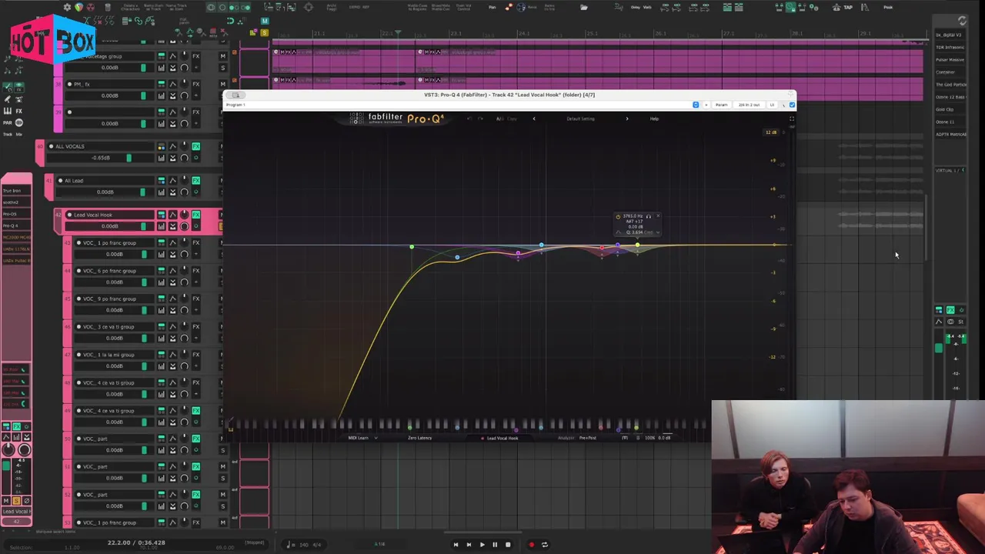Open envelope button on Lead Vocal Hook track
Screen dimensions: 985x554
pyautogui.click(x=172, y=215)
